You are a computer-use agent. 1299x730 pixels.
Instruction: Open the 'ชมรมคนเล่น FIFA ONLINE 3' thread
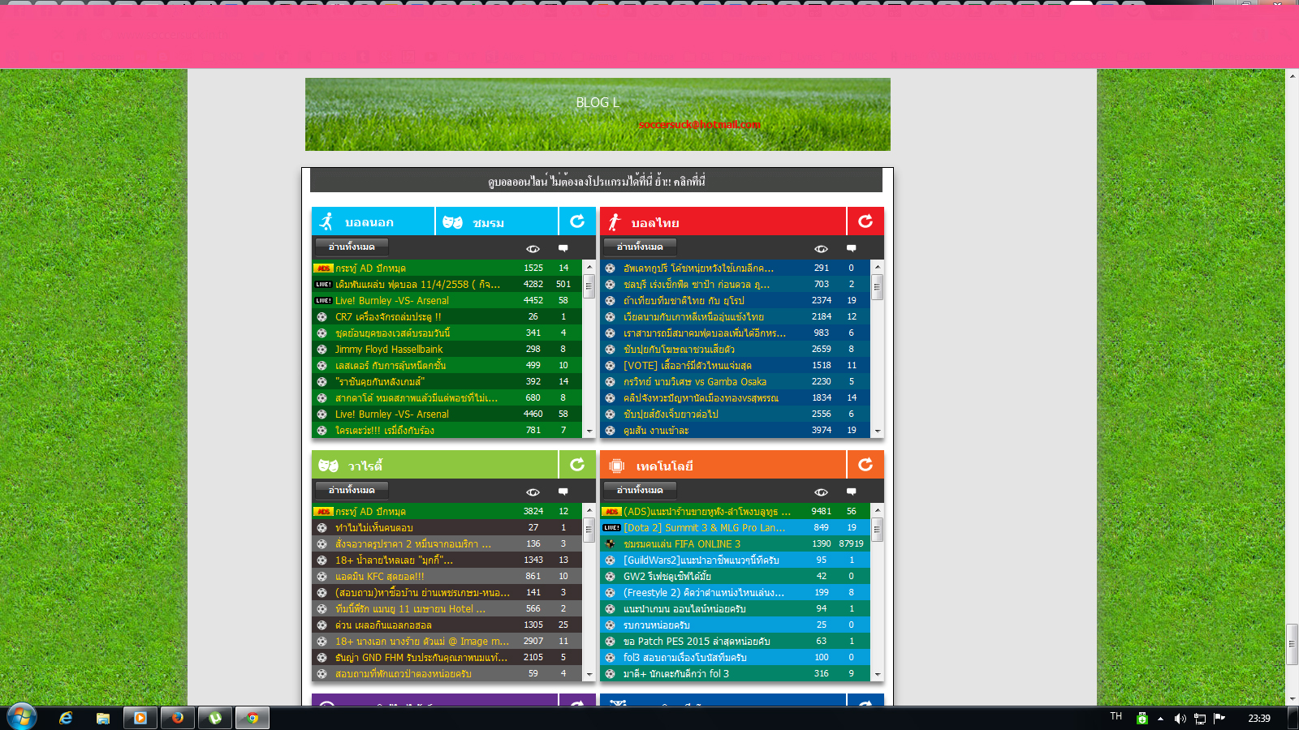pos(682,543)
